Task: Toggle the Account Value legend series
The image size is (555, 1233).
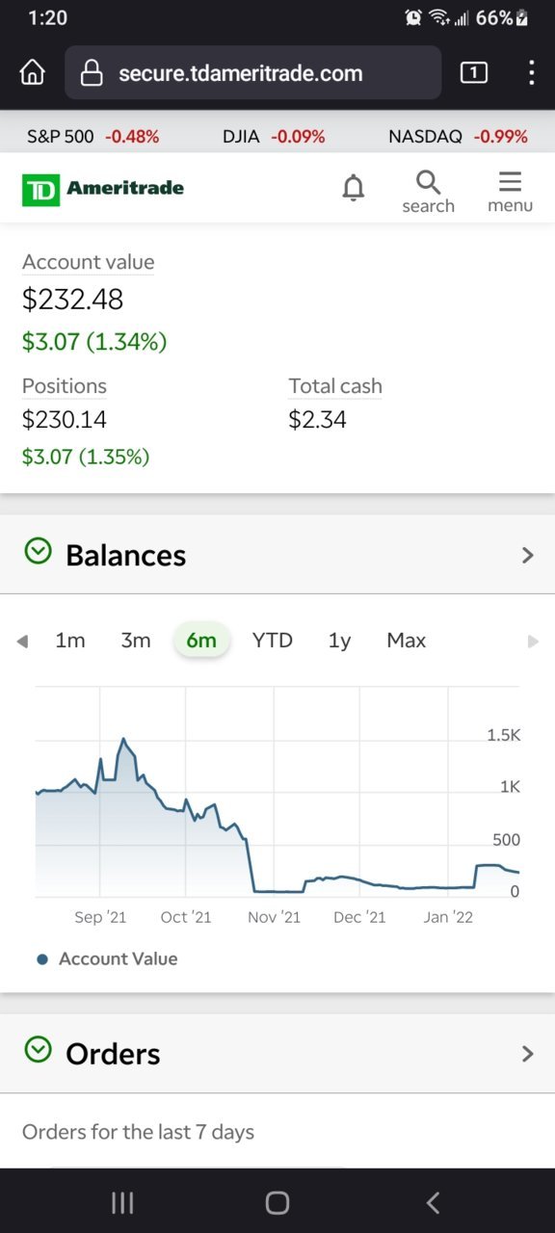Action: [107, 958]
